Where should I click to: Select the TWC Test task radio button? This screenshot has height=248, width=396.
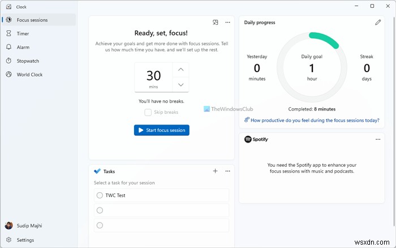coord(100,196)
